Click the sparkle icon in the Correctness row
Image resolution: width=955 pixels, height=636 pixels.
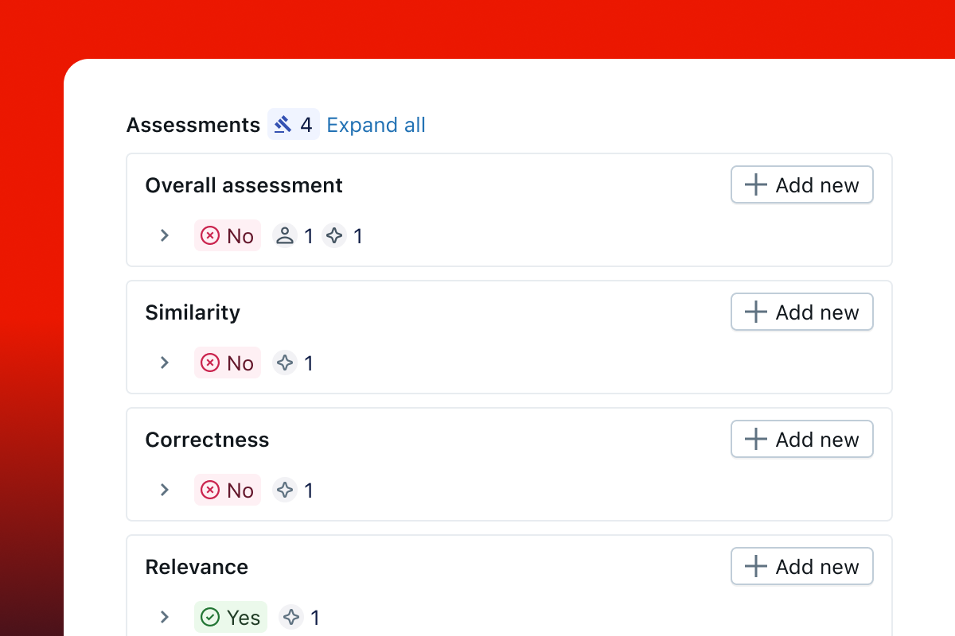[285, 490]
